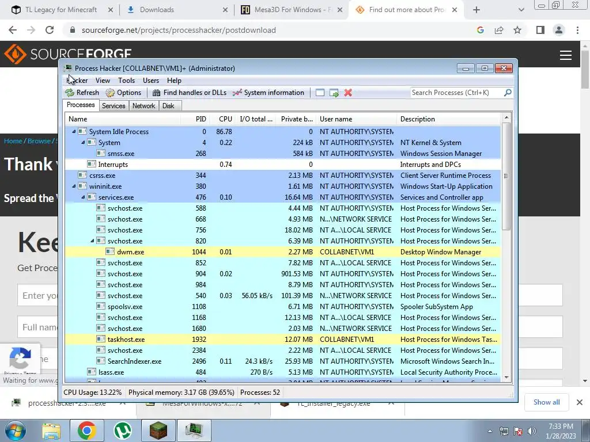This screenshot has height=442, width=590.
Task: Click the Search Processes field
Action: tap(457, 93)
